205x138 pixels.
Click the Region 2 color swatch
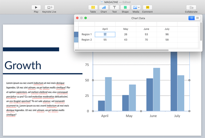pyautogui.click(x=76, y=40)
